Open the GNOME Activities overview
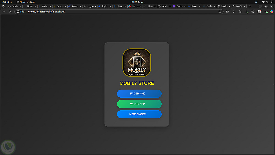 (7, 2)
